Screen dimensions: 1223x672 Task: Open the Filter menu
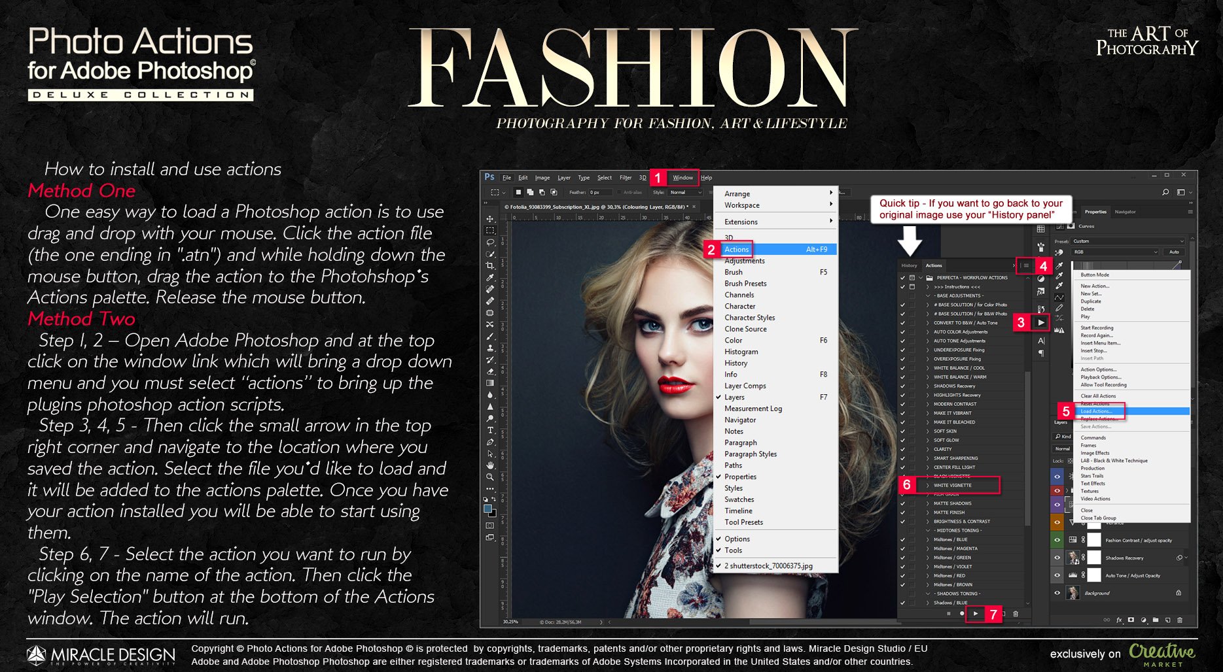[x=626, y=178]
